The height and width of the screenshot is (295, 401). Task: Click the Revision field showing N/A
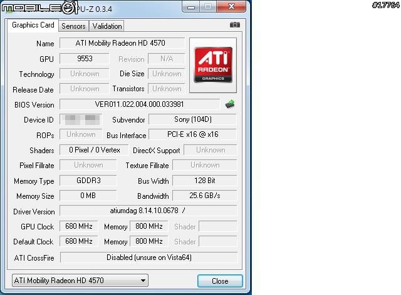(x=167, y=59)
